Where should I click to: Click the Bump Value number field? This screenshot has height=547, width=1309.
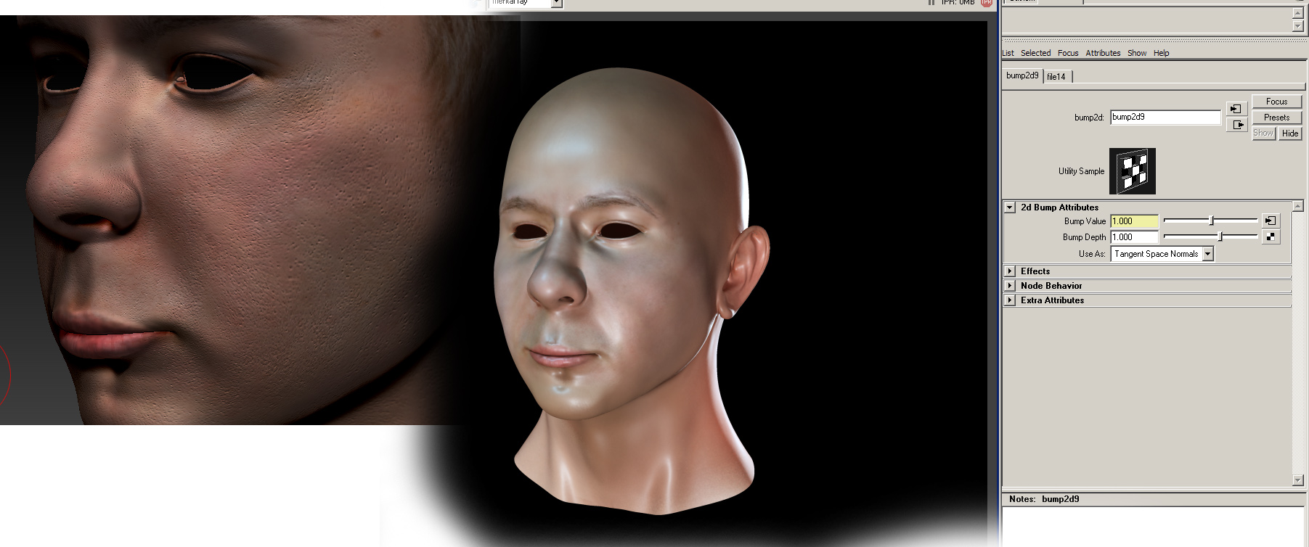pos(1134,221)
